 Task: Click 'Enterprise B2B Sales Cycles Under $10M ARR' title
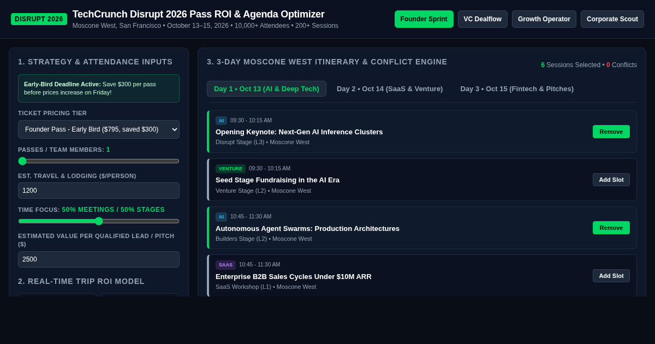click(294, 276)
